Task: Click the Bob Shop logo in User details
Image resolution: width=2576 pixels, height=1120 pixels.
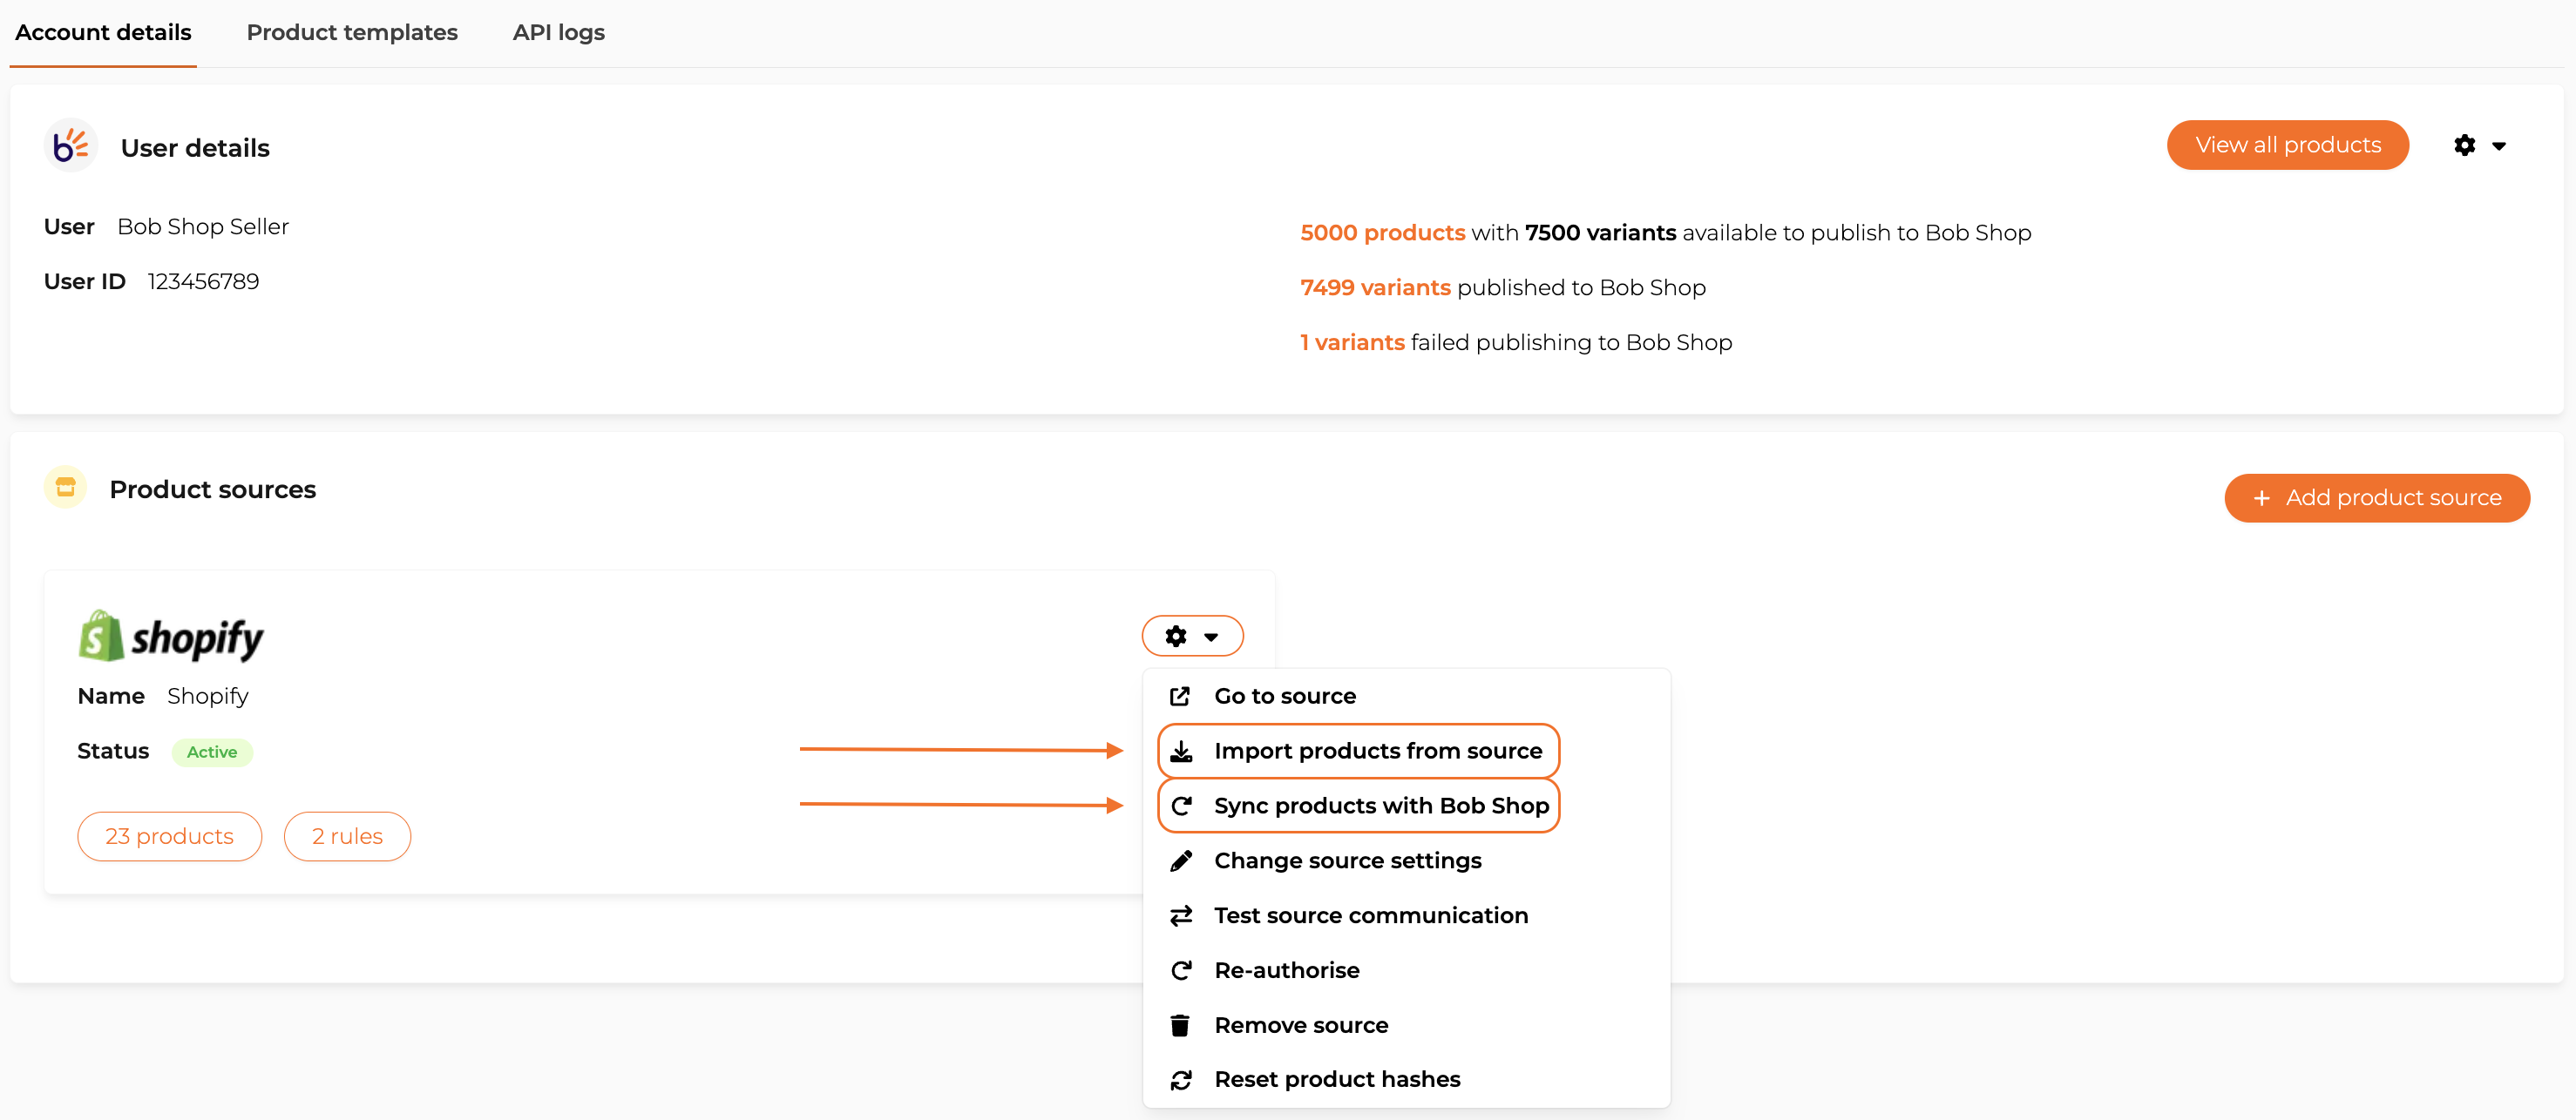Action: [x=70, y=147]
